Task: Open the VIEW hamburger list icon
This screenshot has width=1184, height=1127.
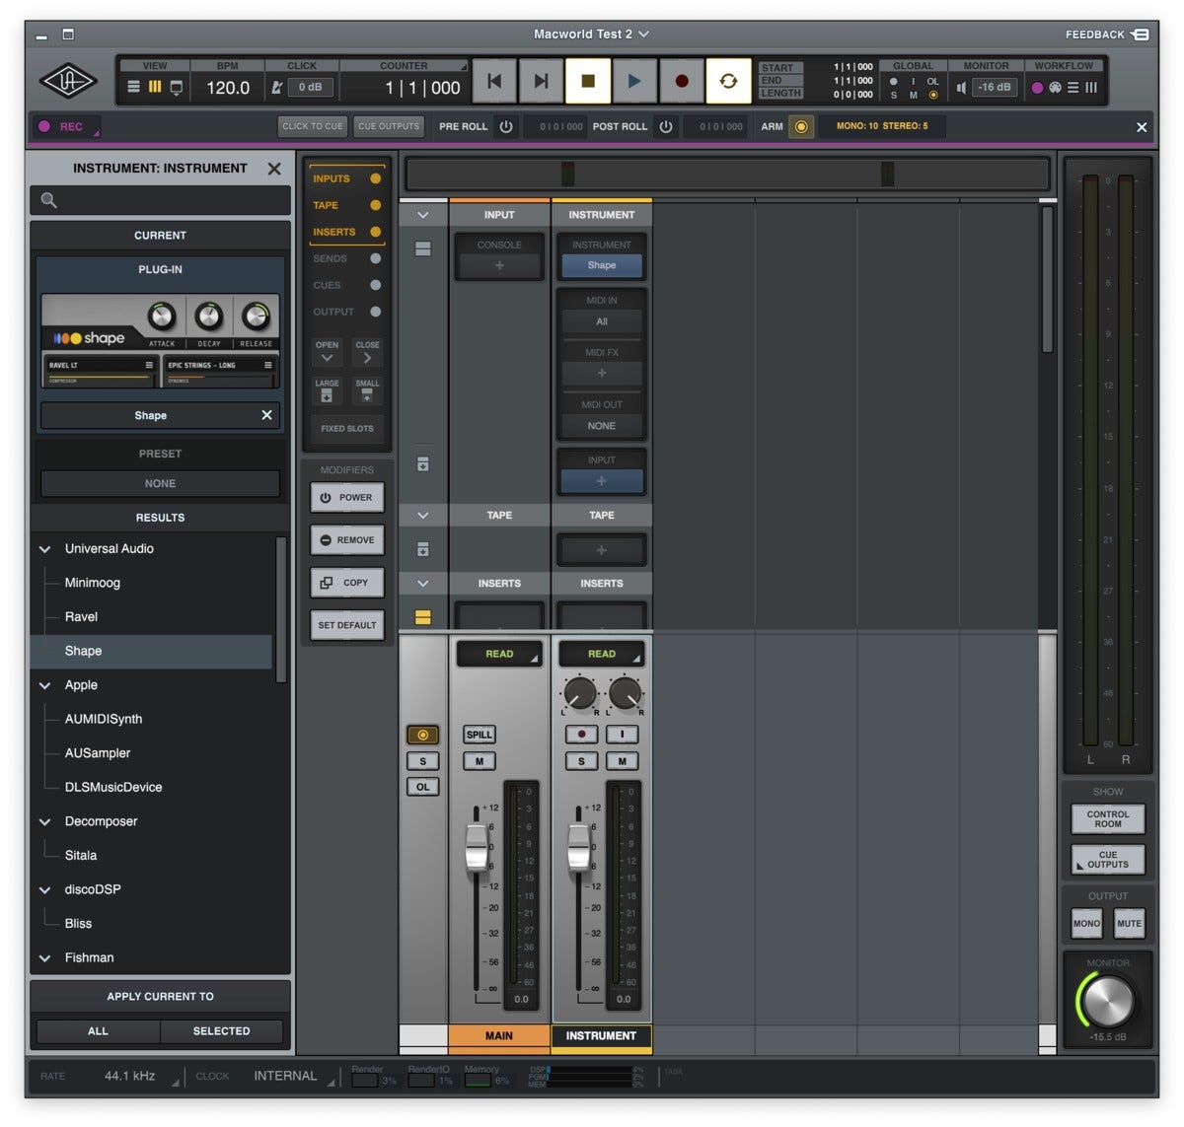Action: tap(134, 87)
